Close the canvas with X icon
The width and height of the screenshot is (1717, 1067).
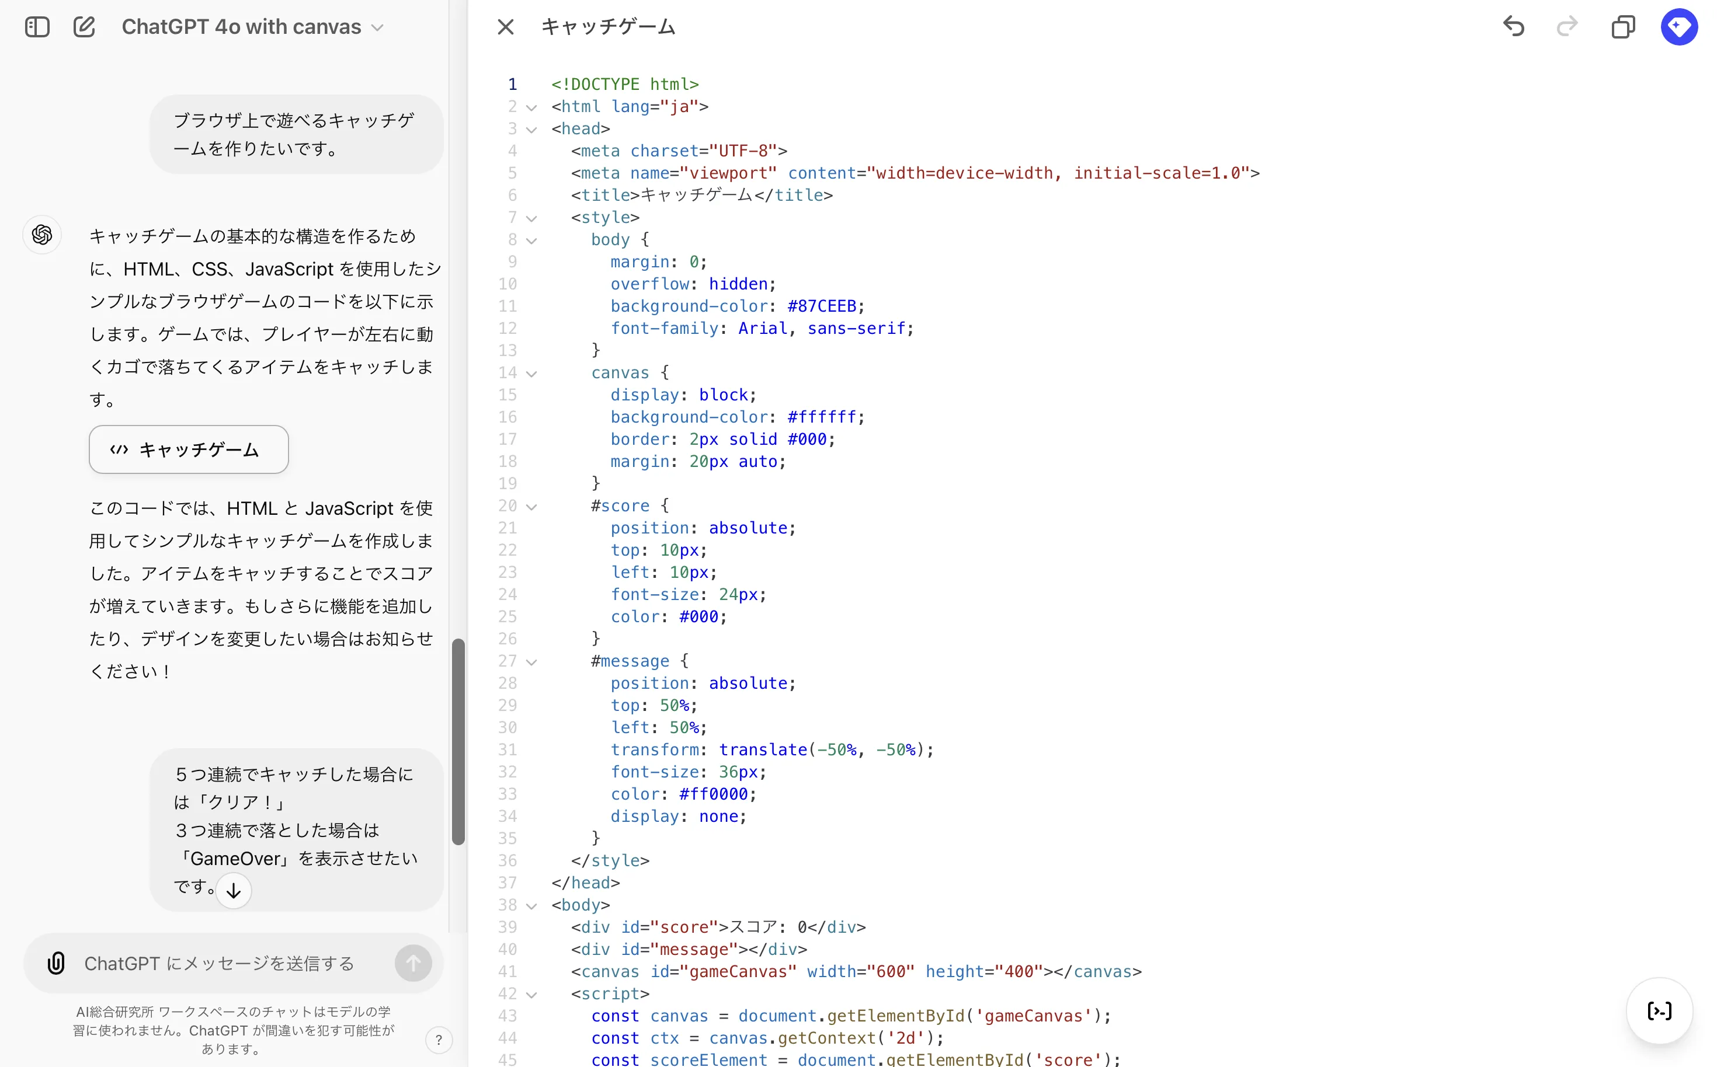[506, 27]
